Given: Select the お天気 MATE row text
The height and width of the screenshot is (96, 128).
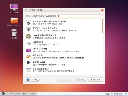Looking at the screenshot, I should point(39,62).
